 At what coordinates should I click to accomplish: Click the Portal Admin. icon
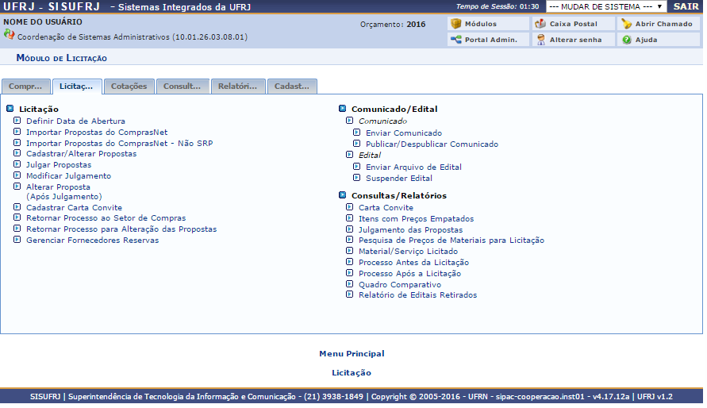455,40
